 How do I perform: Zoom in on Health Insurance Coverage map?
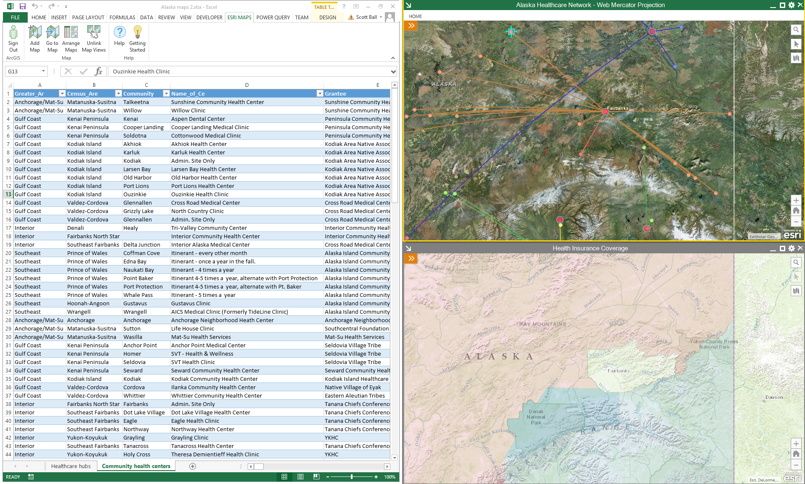(796, 443)
